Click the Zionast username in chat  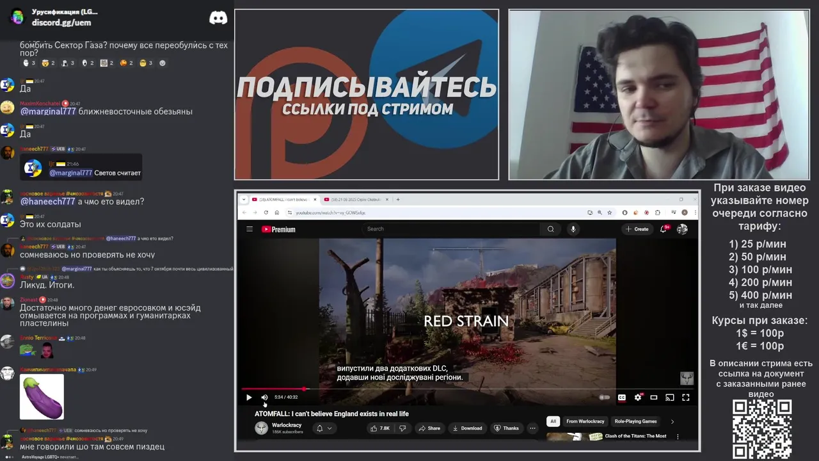[x=29, y=300]
